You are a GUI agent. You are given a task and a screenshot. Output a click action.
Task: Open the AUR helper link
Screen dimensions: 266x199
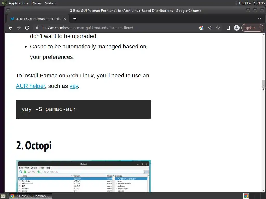[x=30, y=86]
